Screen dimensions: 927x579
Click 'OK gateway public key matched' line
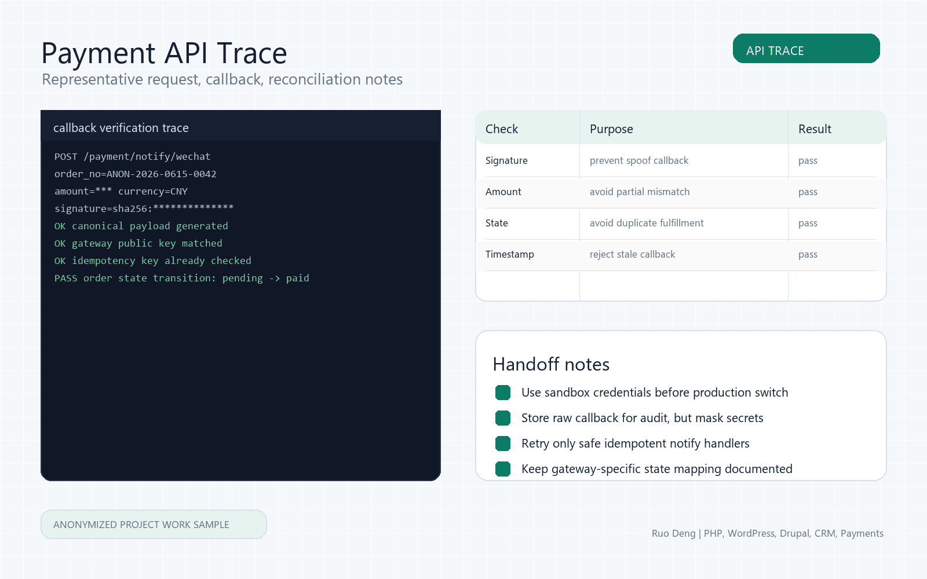(138, 243)
